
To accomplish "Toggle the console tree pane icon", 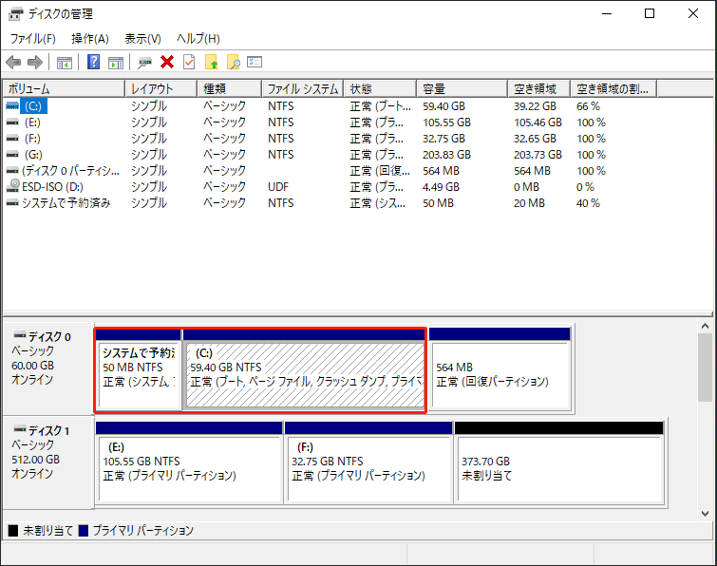I will [x=65, y=62].
